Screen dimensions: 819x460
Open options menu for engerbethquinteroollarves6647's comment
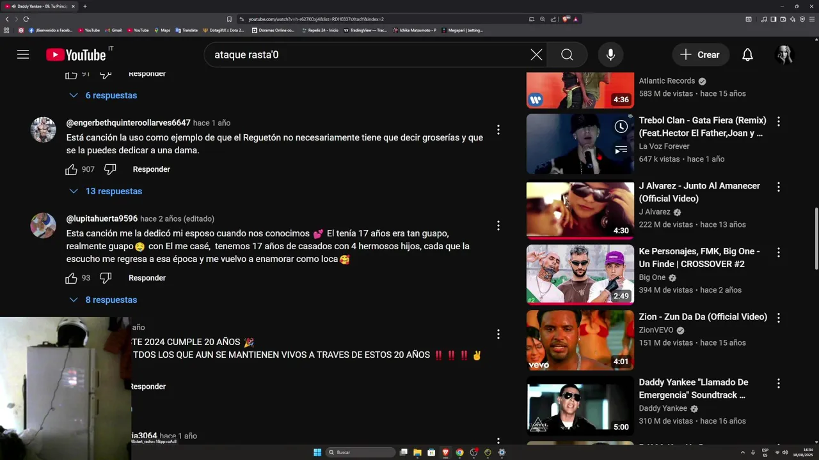pos(498,130)
